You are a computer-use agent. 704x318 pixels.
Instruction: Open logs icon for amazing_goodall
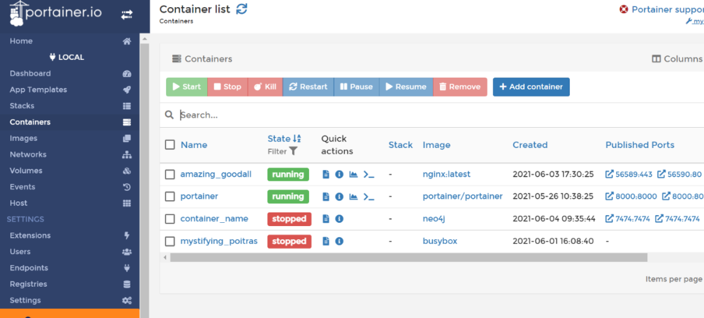pos(326,175)
